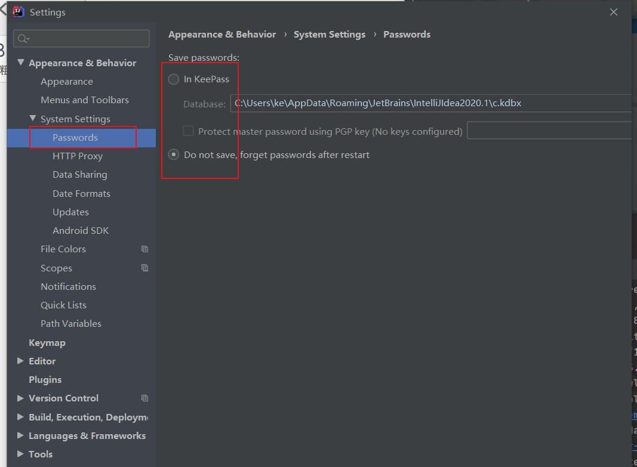Click the Database label
The image size is (637, 467).
coord(204,104)
